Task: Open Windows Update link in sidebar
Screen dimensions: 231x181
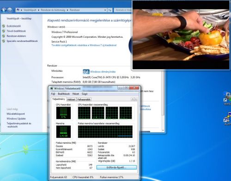Action: tap(16, 118)
